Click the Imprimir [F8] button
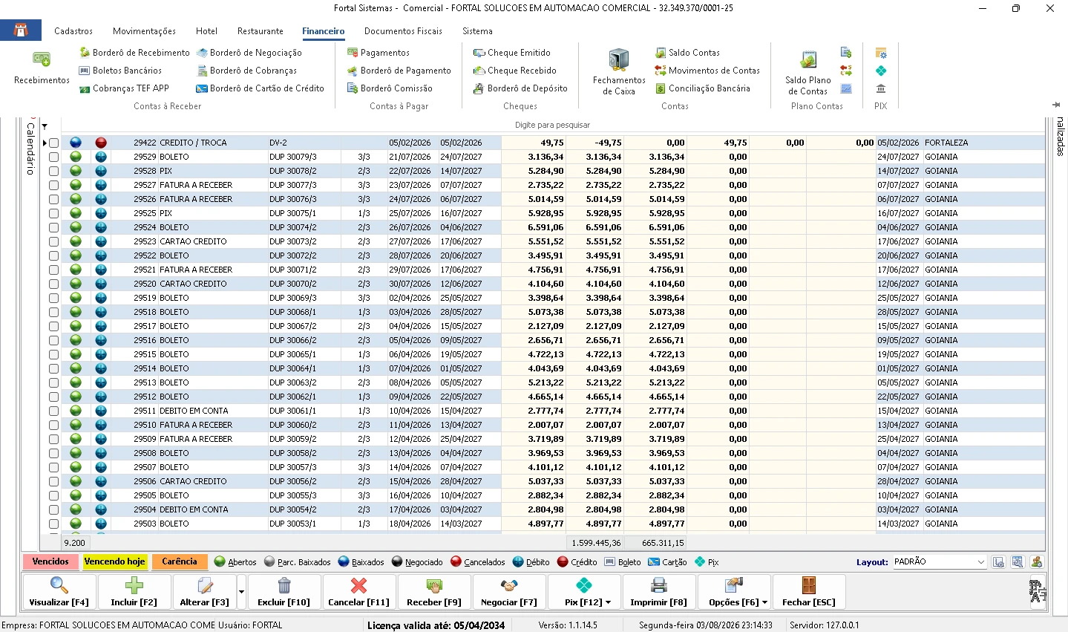Image resolution: width=1068 pixels, height=632 pixels. click(x=658, y=592)
